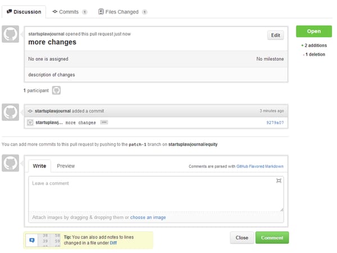Toggle fullscreen (zen) mode in comment box
Image resolution: width=337 pixels, height=253 pixels.
click(x=279, y=180)
